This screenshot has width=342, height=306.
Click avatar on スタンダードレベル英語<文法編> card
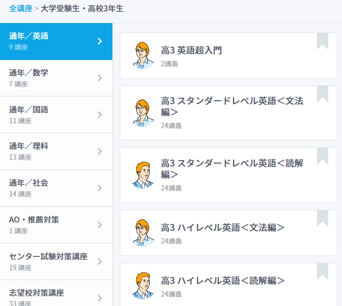tap(142, 113)
